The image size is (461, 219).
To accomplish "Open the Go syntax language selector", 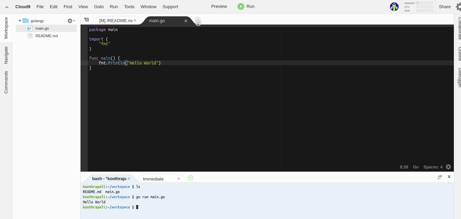I will [x=416, y=167].
